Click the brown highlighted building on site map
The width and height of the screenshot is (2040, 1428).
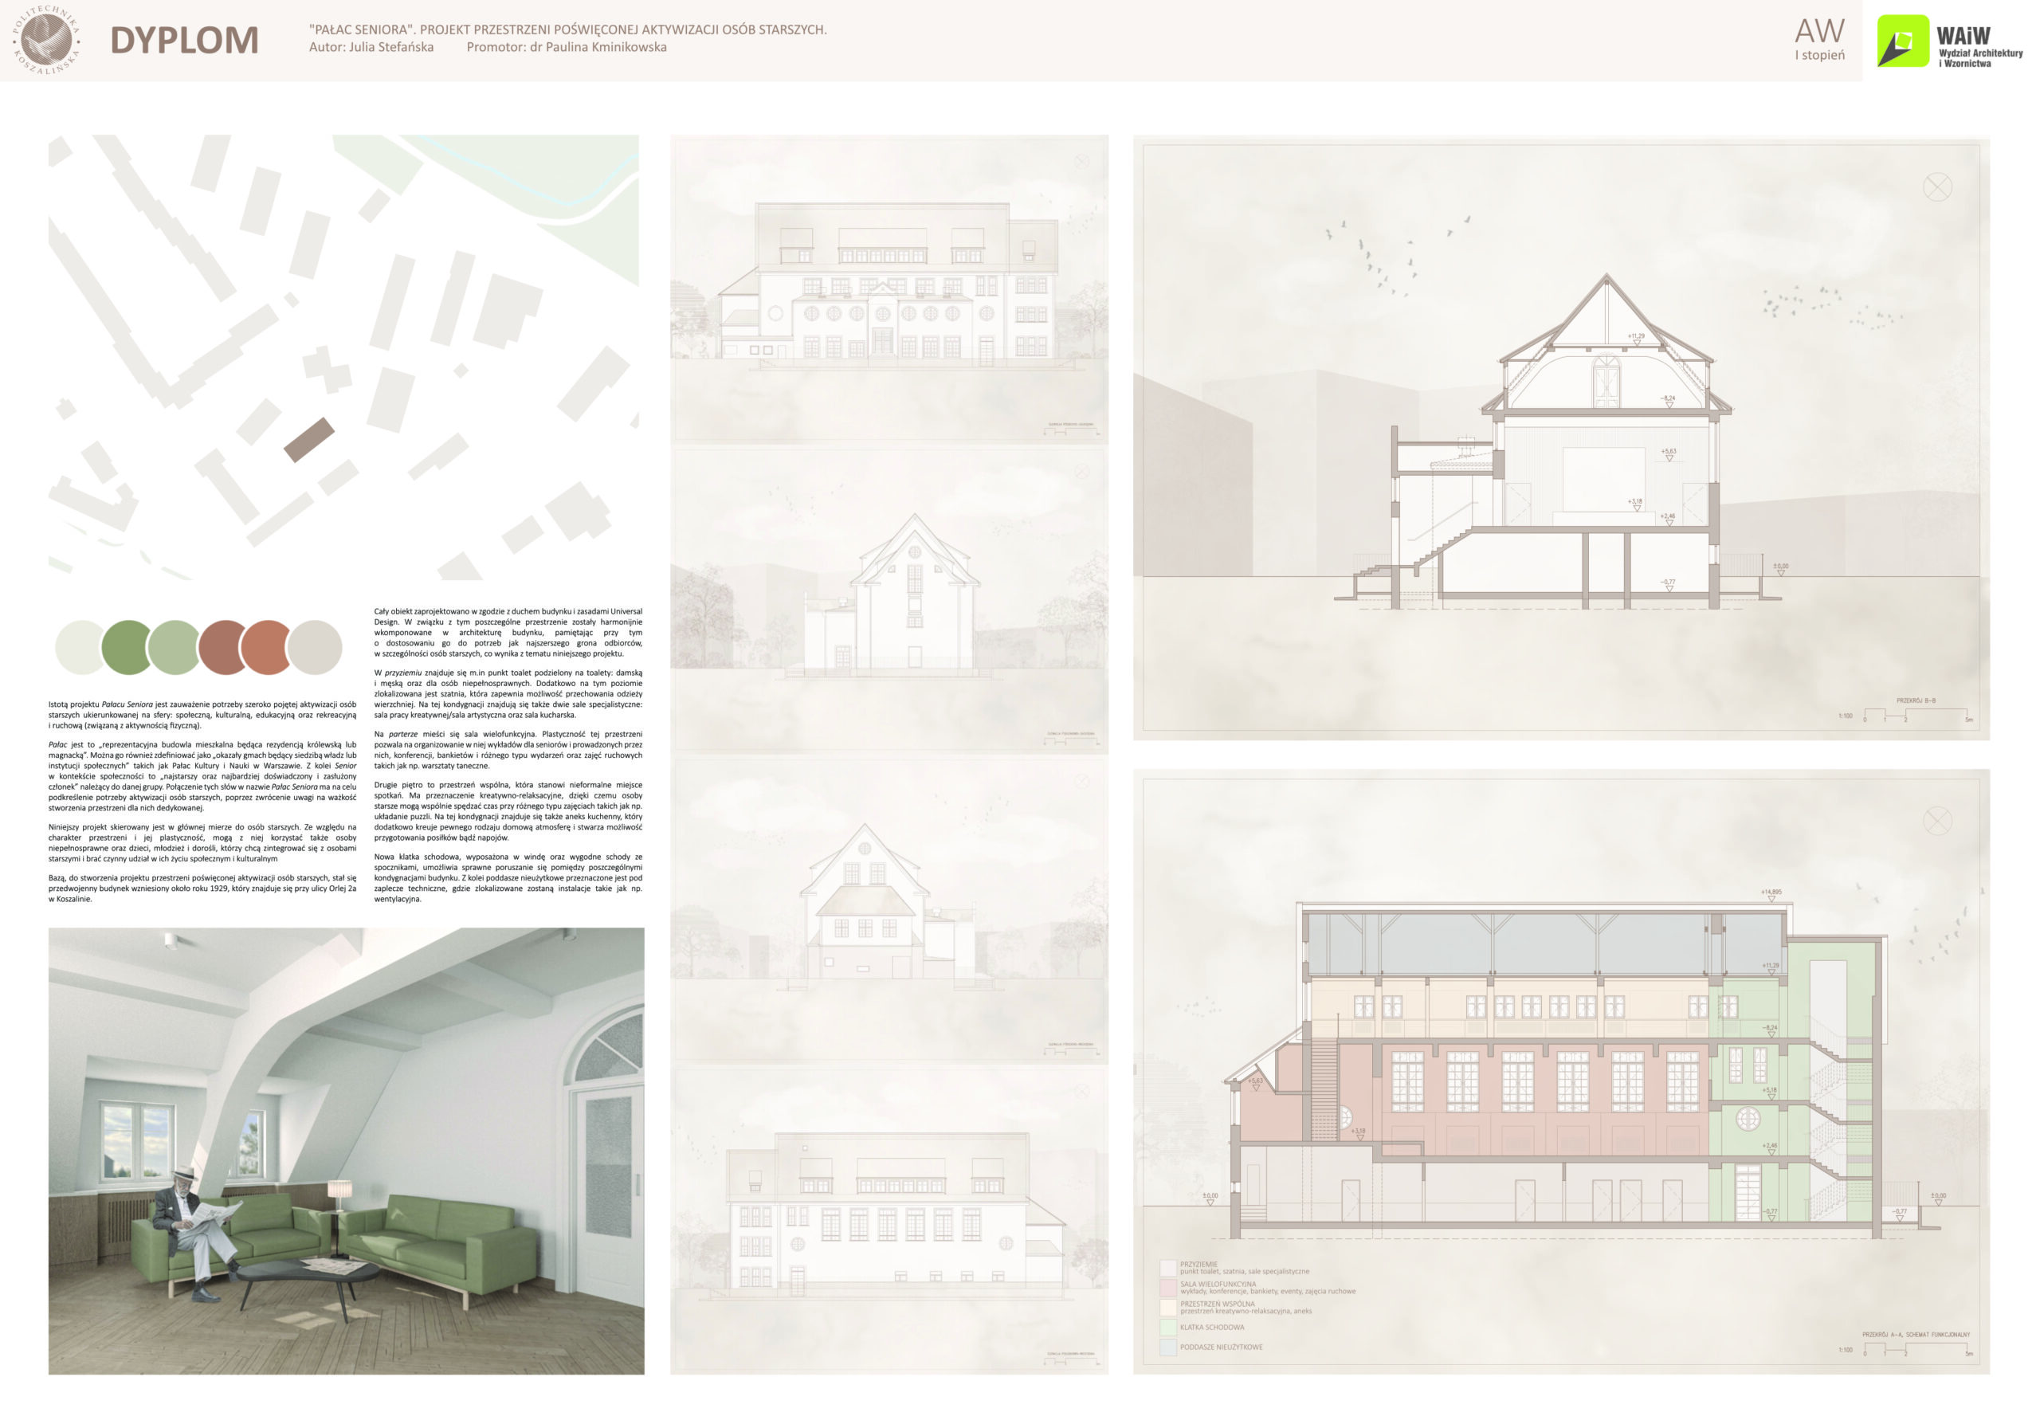tap(309, 440)
